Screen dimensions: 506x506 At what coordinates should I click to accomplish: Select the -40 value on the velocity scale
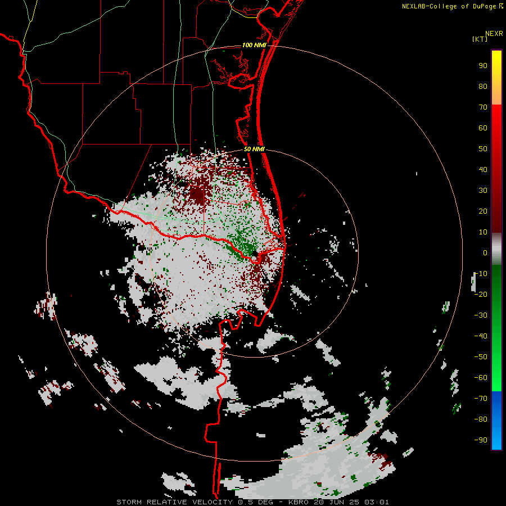click(x=481, y=336)
